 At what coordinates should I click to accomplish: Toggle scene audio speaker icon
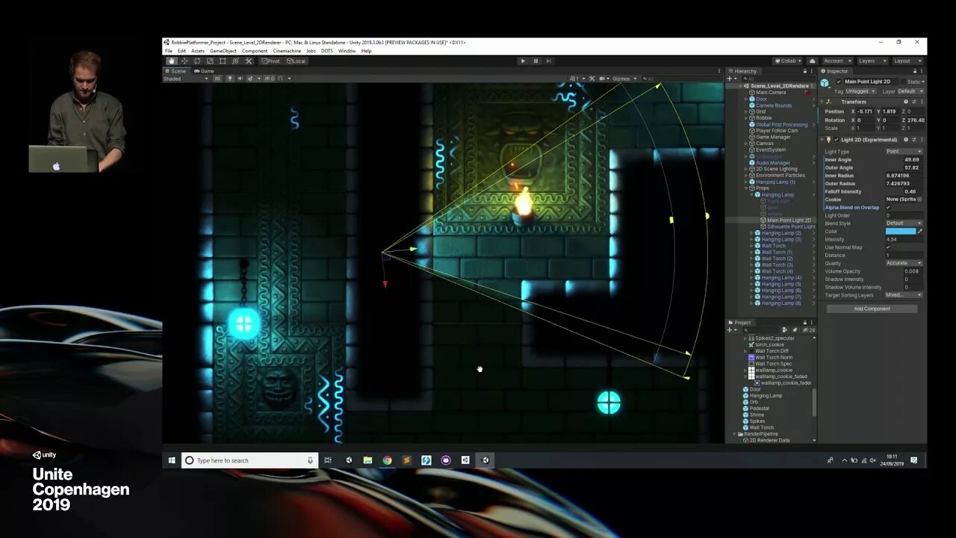240,78
